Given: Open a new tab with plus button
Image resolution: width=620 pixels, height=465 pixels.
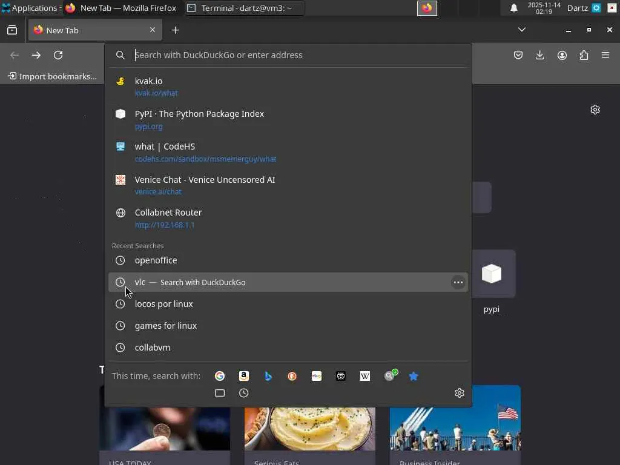Looking at the screenshot, I should point(175,30).
